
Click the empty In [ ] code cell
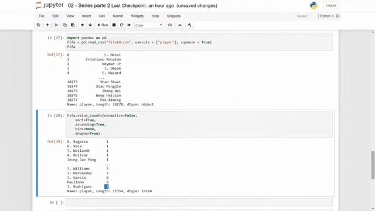pos(199,202)
